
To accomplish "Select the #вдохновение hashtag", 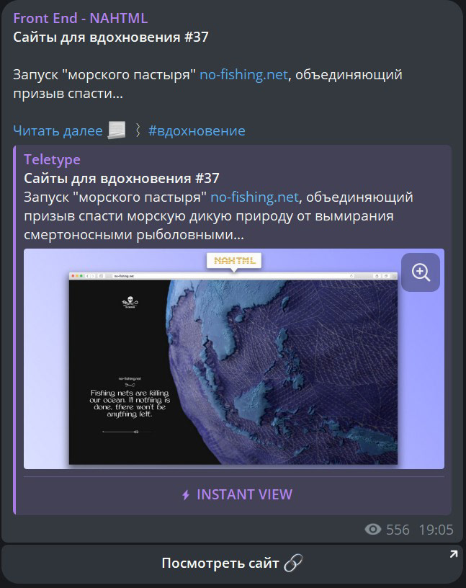I will pos(197,130).
